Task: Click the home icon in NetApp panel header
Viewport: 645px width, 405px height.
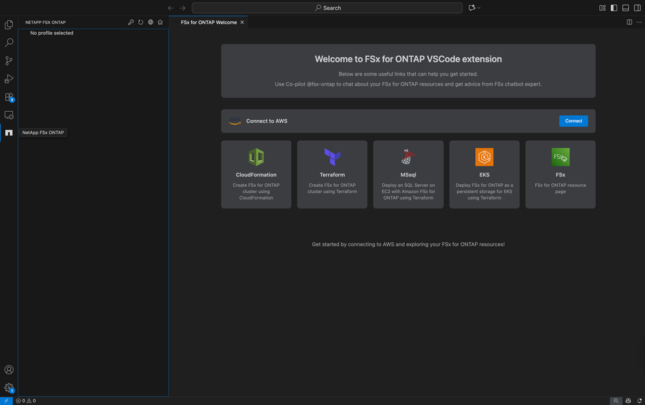Action: [x=160, y=22]
